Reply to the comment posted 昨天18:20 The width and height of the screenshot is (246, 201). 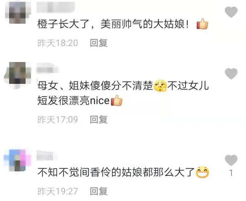[99, 43]
